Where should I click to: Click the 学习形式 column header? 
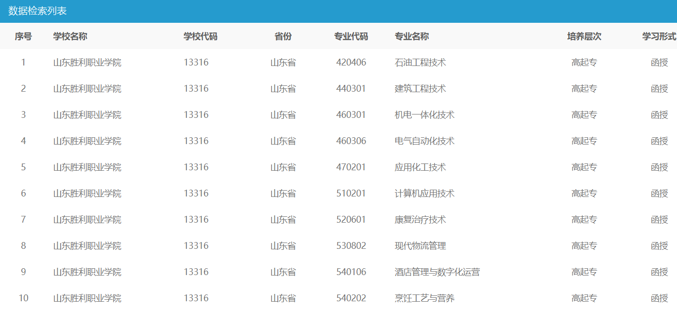click(659, 36)
